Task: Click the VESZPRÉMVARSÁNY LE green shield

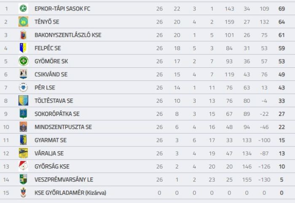Action: coord(23,179)
